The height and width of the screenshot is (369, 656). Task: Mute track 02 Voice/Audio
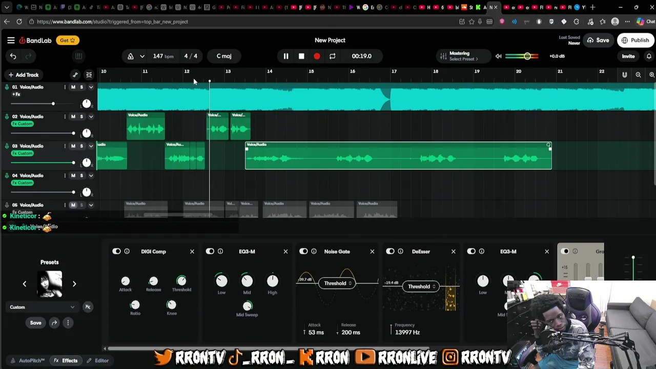[x=73, y=116]
